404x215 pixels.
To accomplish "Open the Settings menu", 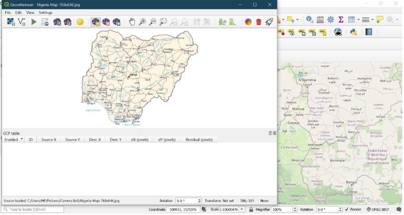I will 45,12.
